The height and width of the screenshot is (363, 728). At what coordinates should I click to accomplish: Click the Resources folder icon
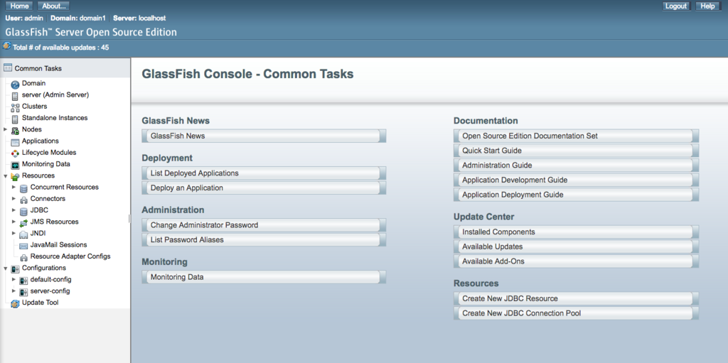pos(15,176)
